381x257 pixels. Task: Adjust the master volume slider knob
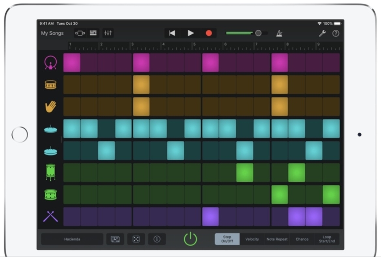[x=258, y=33]
